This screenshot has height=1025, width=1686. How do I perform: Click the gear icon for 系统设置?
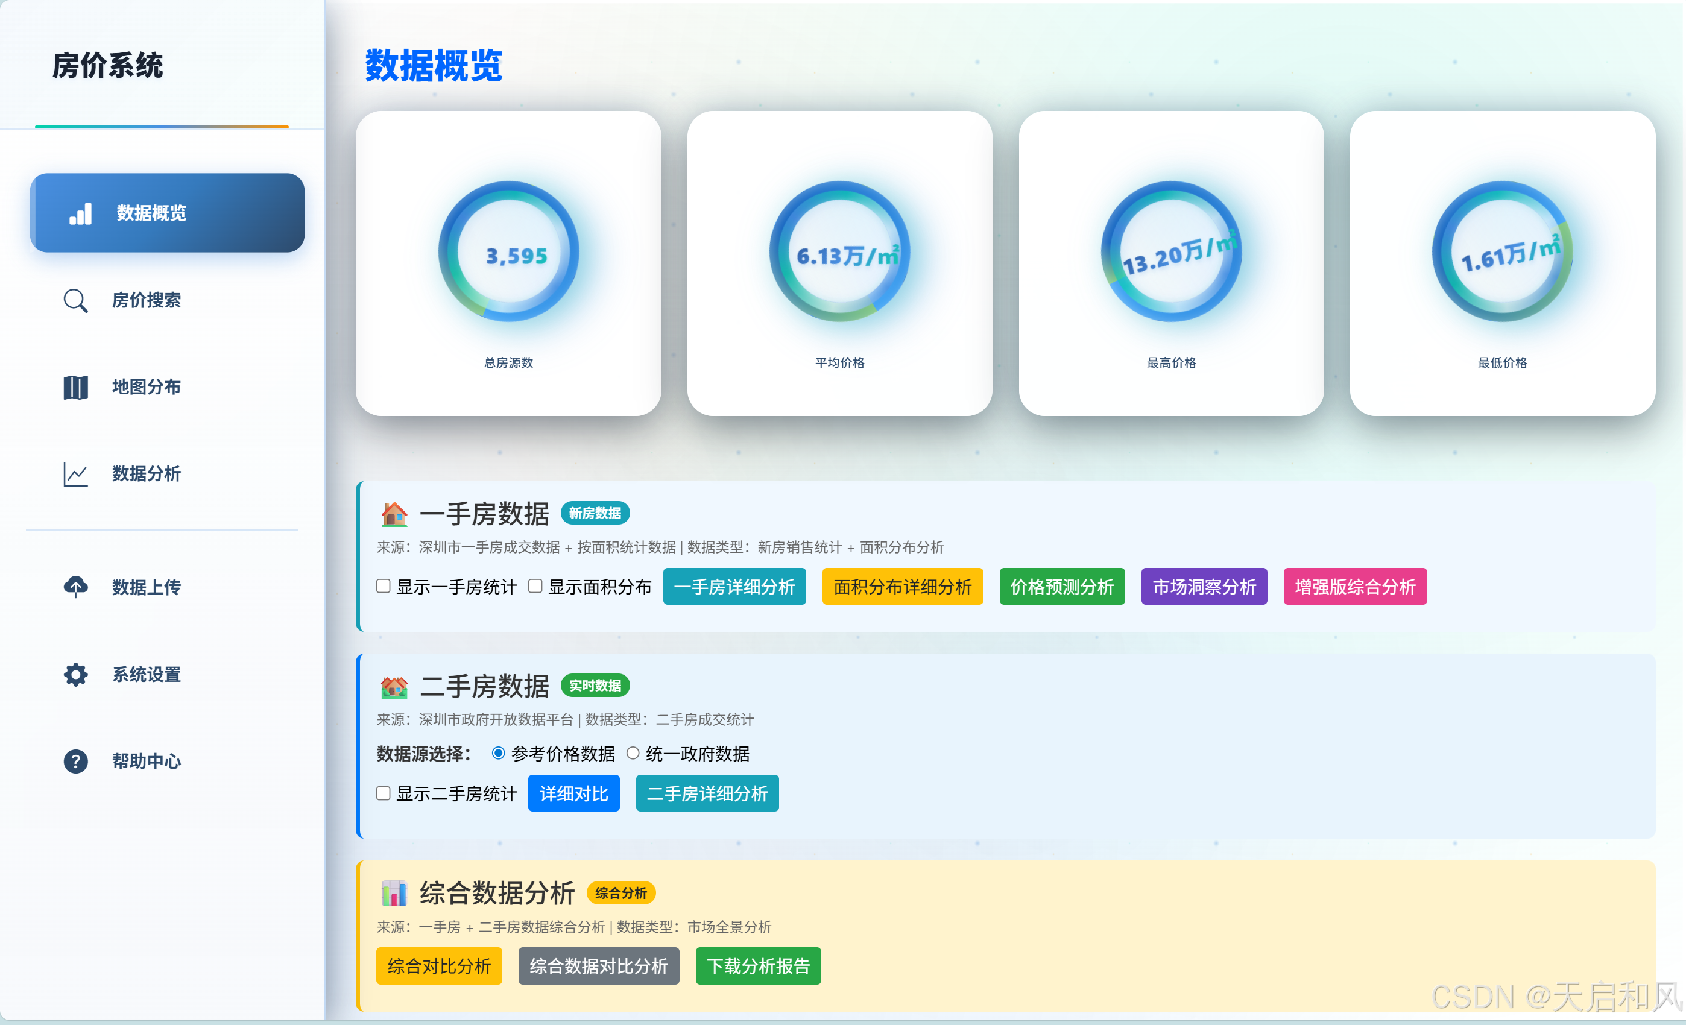pos(75,675)
